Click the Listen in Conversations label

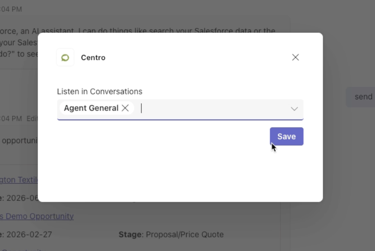(99, 92)
